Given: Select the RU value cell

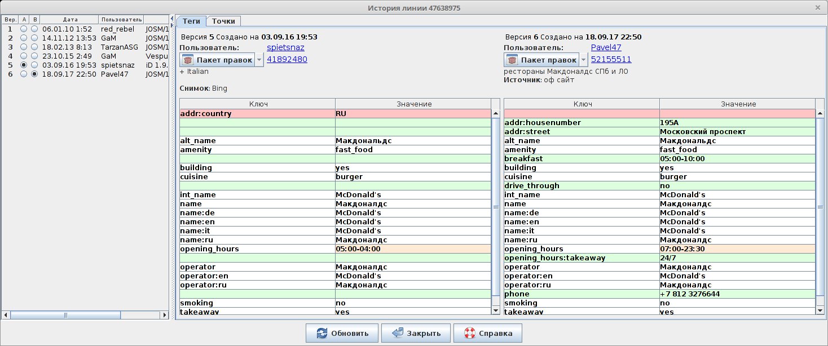Looking at the screenshot, I should tap(413, 113).
